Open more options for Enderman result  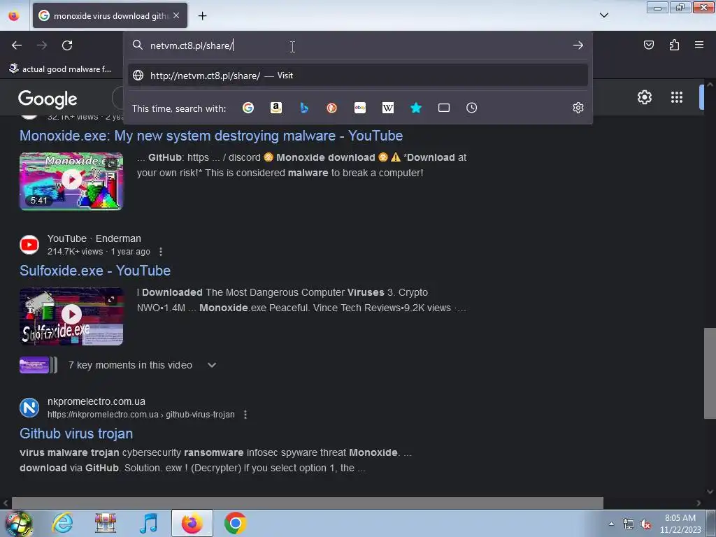coord(161,252)
